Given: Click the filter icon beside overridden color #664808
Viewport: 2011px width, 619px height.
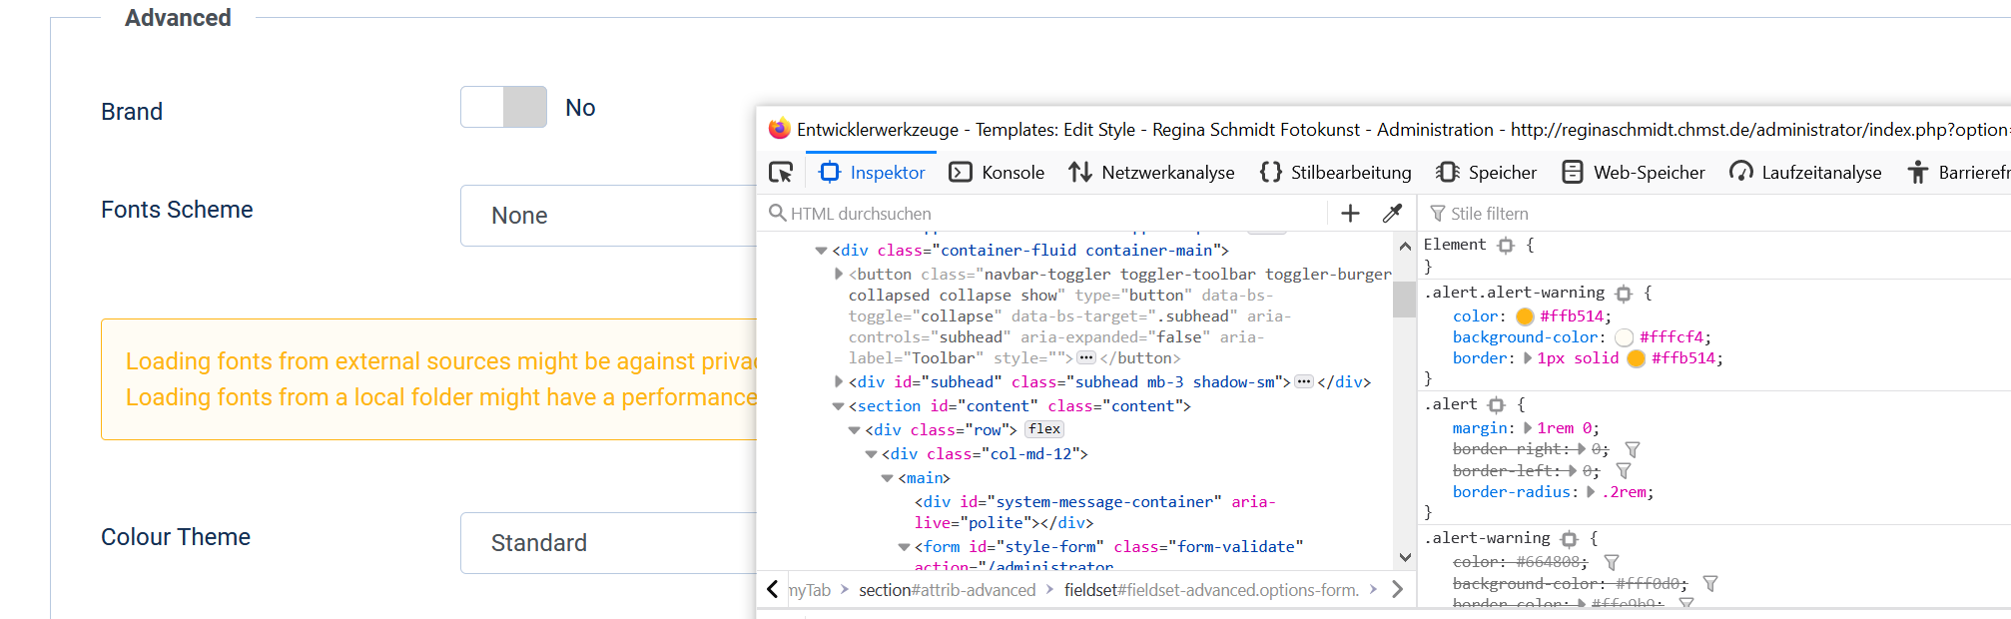Looking at the screenshot, I should pos(1612,563).
